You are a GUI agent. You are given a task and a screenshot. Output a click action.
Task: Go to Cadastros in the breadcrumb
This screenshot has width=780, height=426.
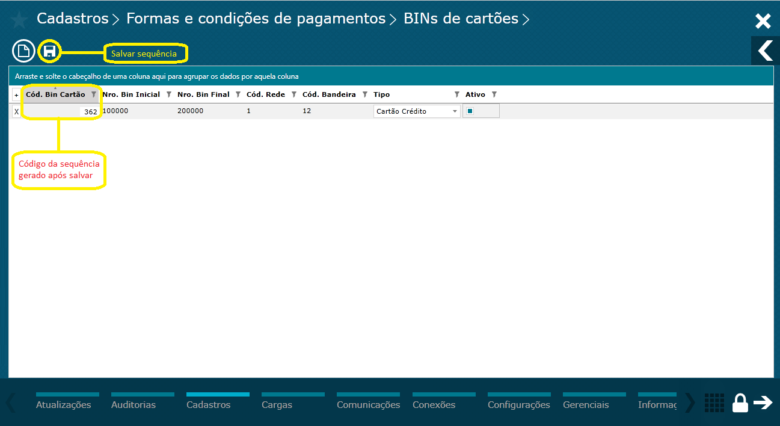(x=73, y=19)
